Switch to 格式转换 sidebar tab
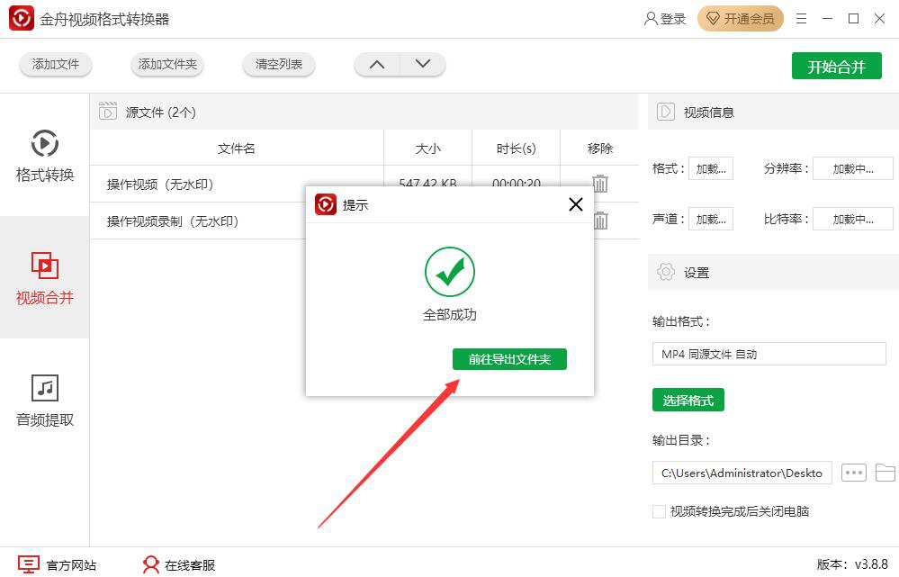The image size is (899, 577). pyautogui.click(x=45, y=155)
